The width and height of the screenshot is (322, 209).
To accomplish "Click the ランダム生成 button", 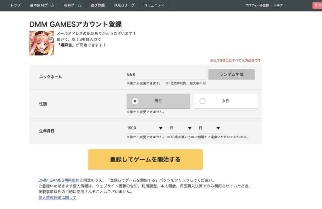I will click(x=231, y=74).
